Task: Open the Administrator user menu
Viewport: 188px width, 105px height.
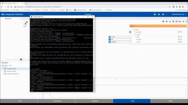Action: click(179, 14)
